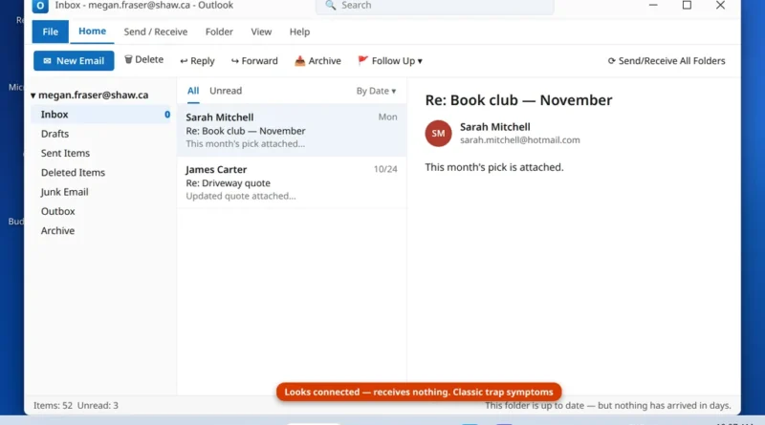Click inside the Search box
Screen dimensions: 765x425
[x=435, y=6]
